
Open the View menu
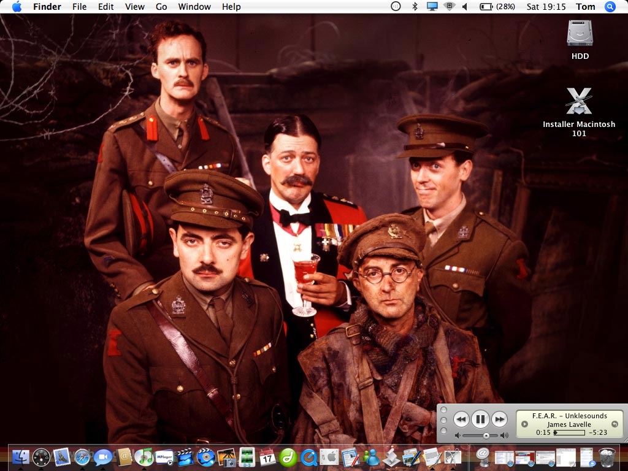click(134, 6)
